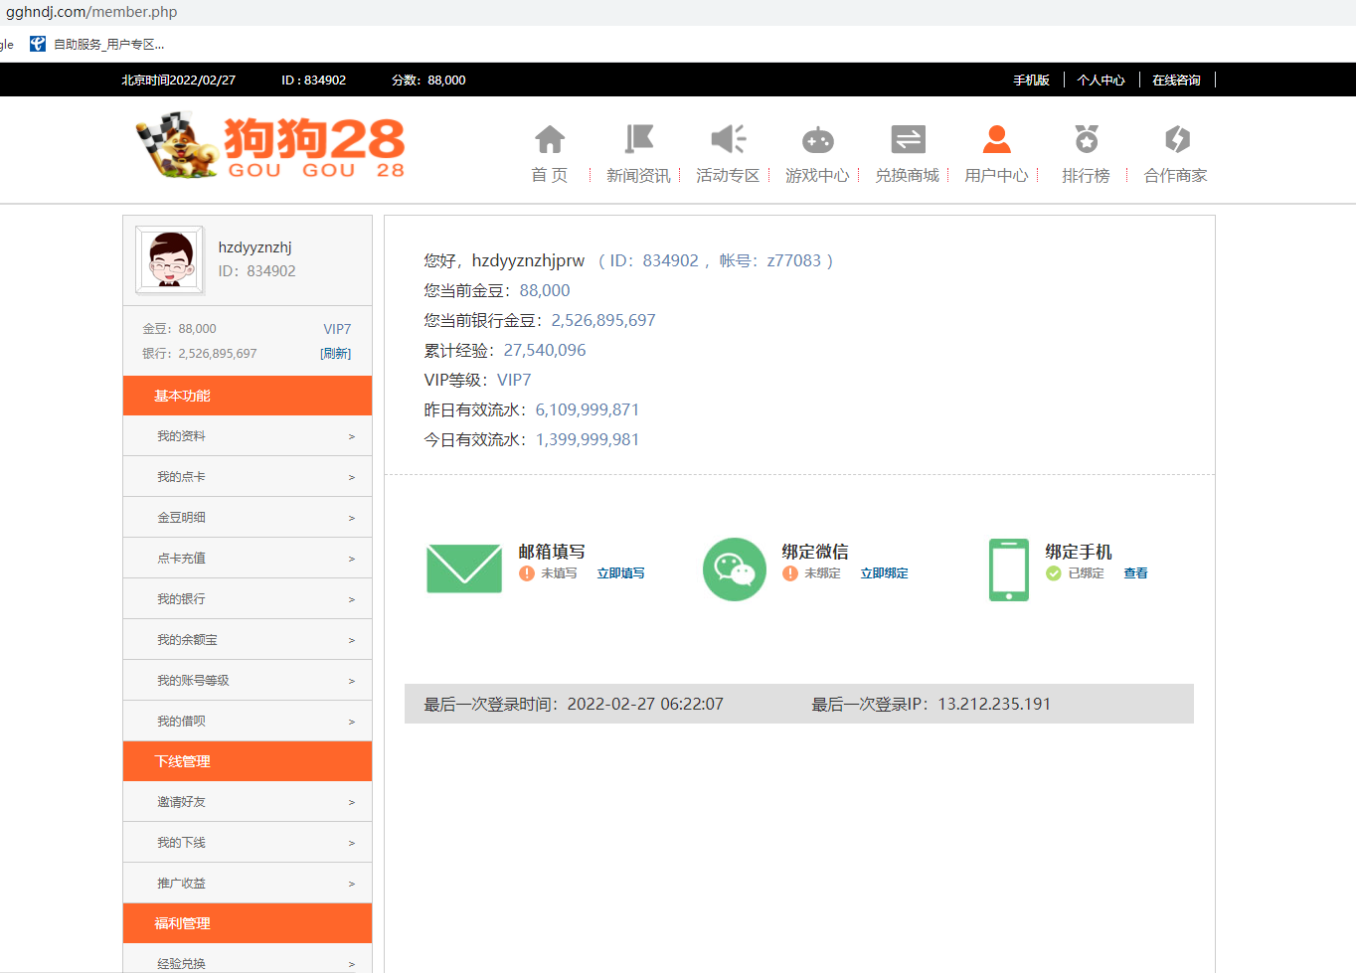Click the 立即填写 email link
The width and height of the screenshot is (1356, 973).
click(x=620, y=573)
